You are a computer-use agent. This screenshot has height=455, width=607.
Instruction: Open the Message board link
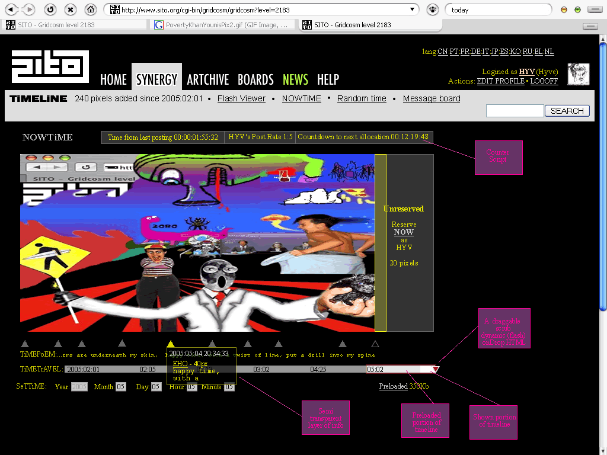pos(432,99)
